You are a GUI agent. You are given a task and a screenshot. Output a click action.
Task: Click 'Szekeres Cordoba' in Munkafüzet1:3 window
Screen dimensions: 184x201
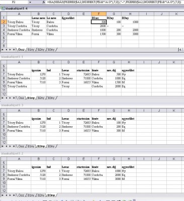[x=19, y=127]
